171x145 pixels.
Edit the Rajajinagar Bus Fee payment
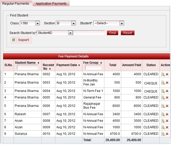163,106
